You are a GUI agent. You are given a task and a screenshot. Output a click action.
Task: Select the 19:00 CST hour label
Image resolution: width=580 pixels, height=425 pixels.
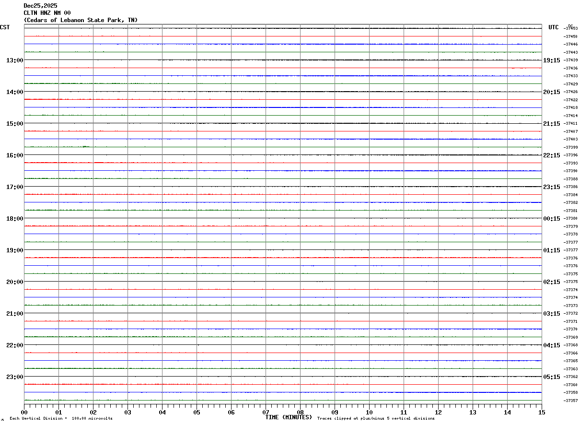[x=14, y=250]
